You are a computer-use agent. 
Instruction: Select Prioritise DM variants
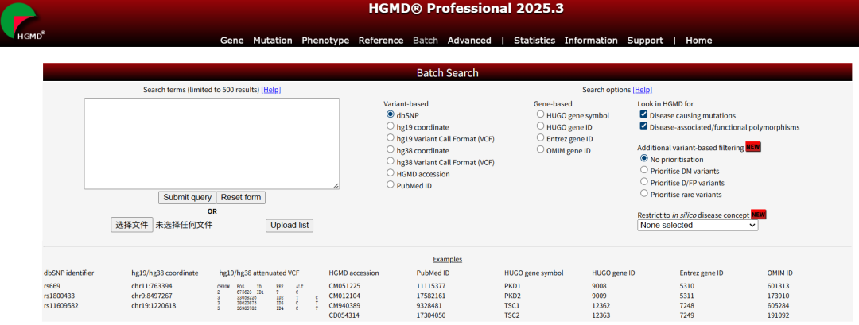pos(644,170)
